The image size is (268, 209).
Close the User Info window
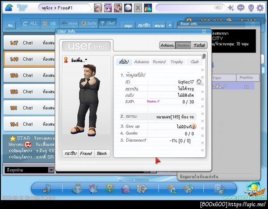tap(204, 31)
